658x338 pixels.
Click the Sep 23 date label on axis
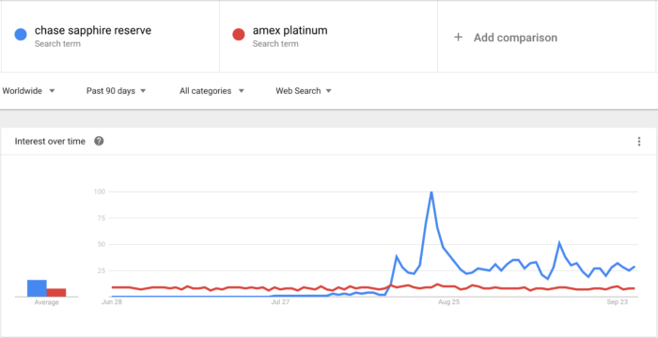(x=618, y=301)
